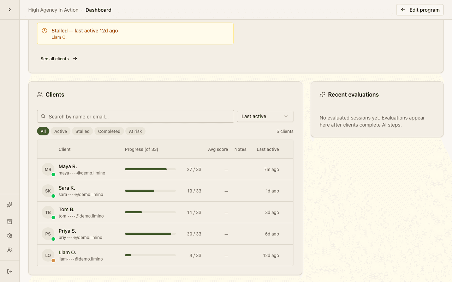Click the 27 / 33 progress value
The image size is (452, 282).
point(194,170)
